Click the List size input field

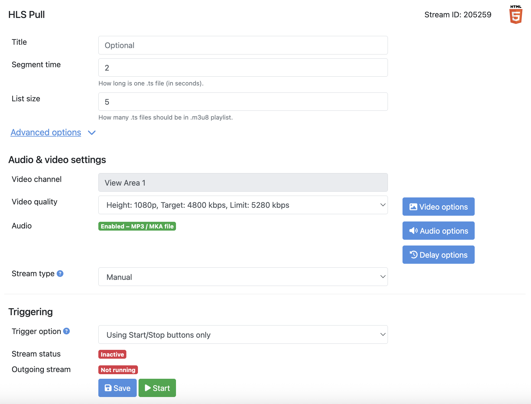(x=243, y=102)
